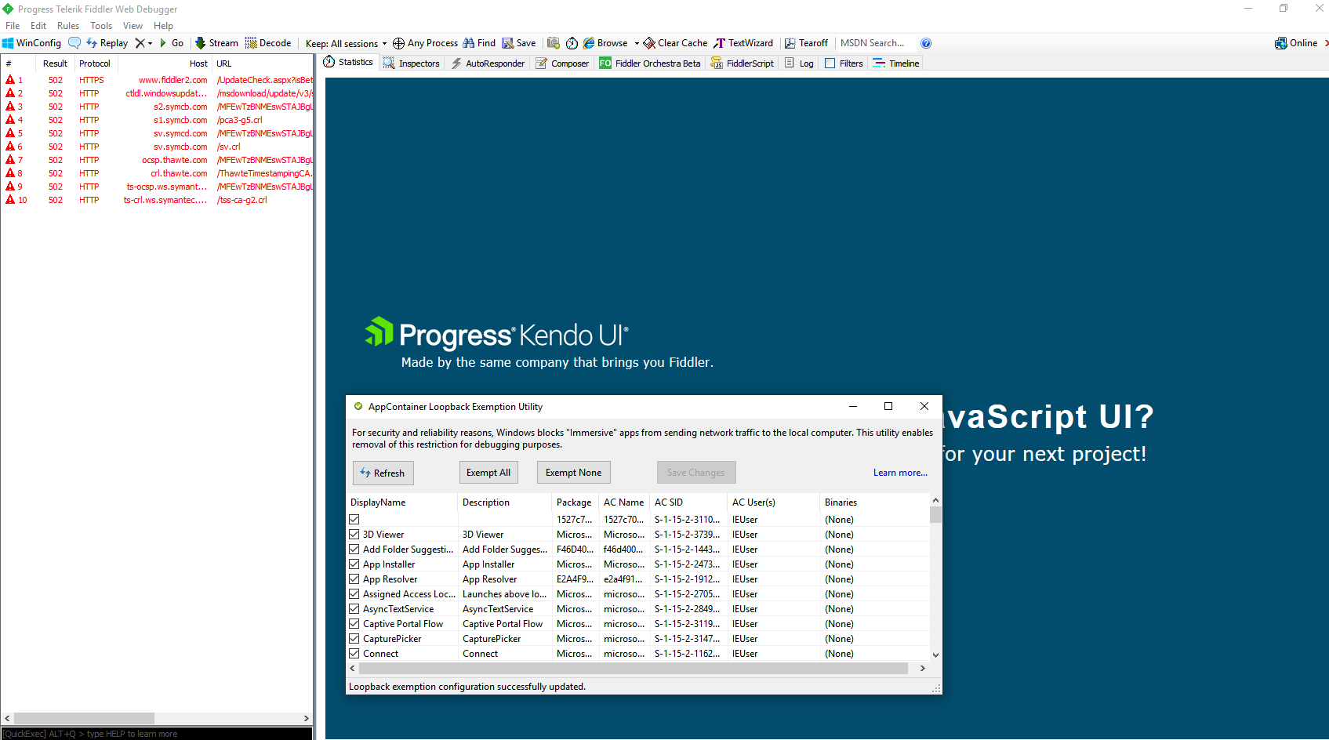Open the FiddlerScript tab
1329x740 pixels.
click(743, 63)
